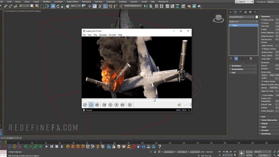Screen dimensions: 279x157
Task: Click the media player seek bar thumb
Action: (x=154, y=100)
